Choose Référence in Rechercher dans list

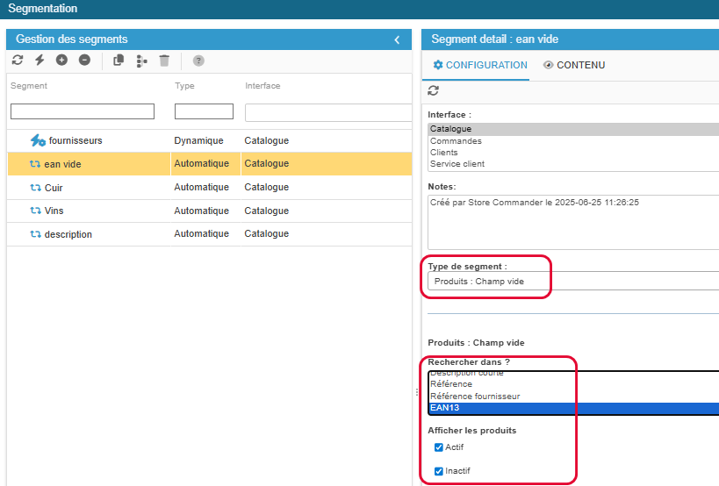click(573, 384)
